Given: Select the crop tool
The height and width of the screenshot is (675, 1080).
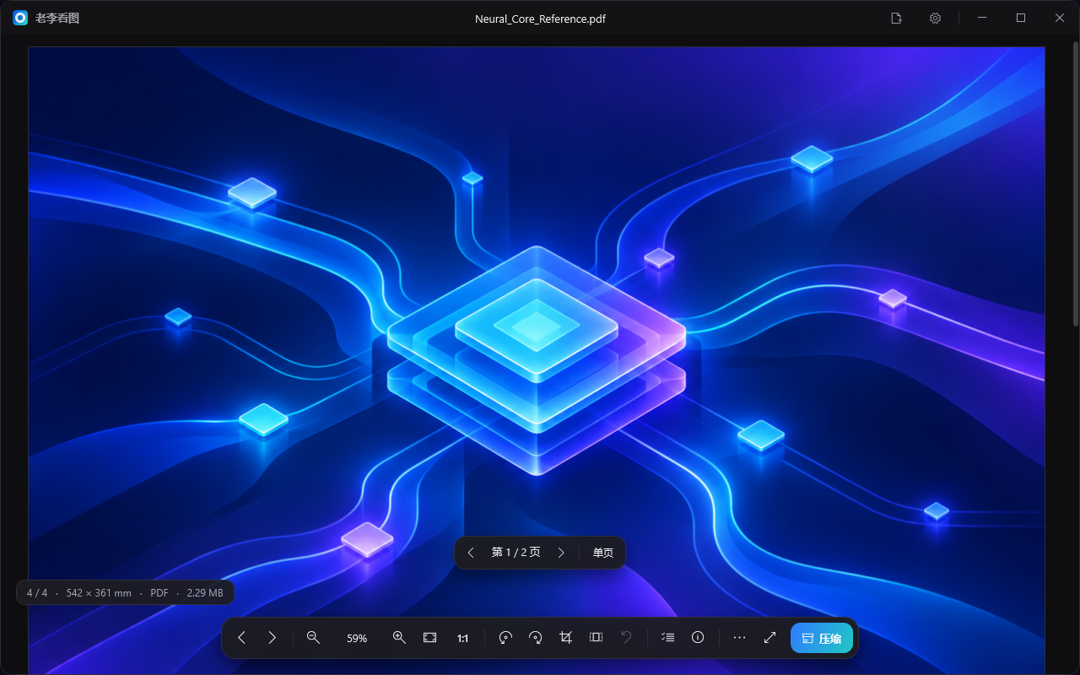Looking at the screenshot, I should pos(565,638).
